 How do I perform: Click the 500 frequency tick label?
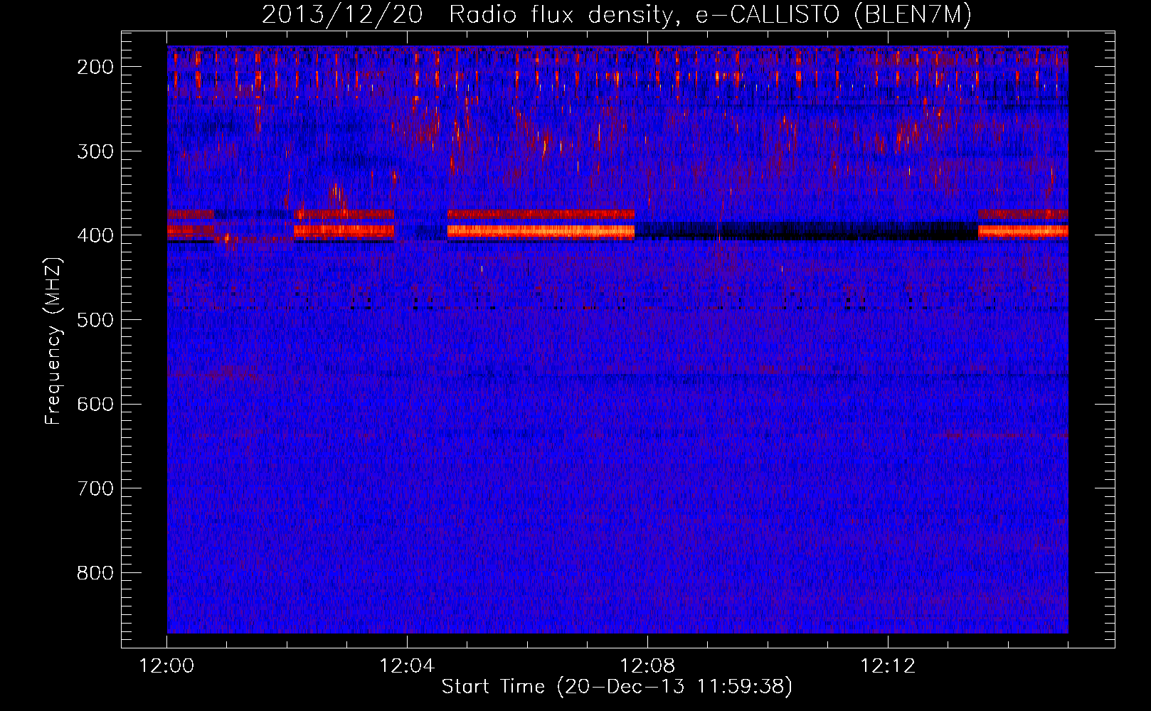[x=95, y=320]
